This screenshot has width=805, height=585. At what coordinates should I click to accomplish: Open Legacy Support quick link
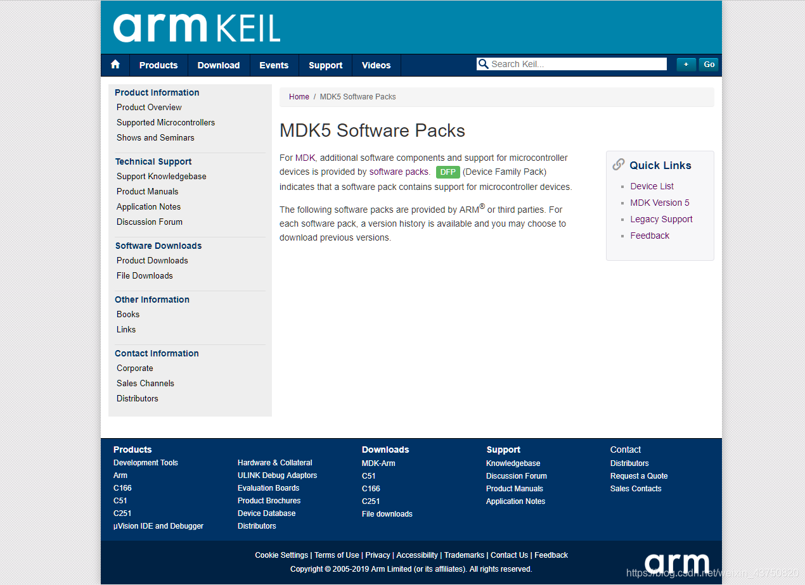(x=661, y=219)
